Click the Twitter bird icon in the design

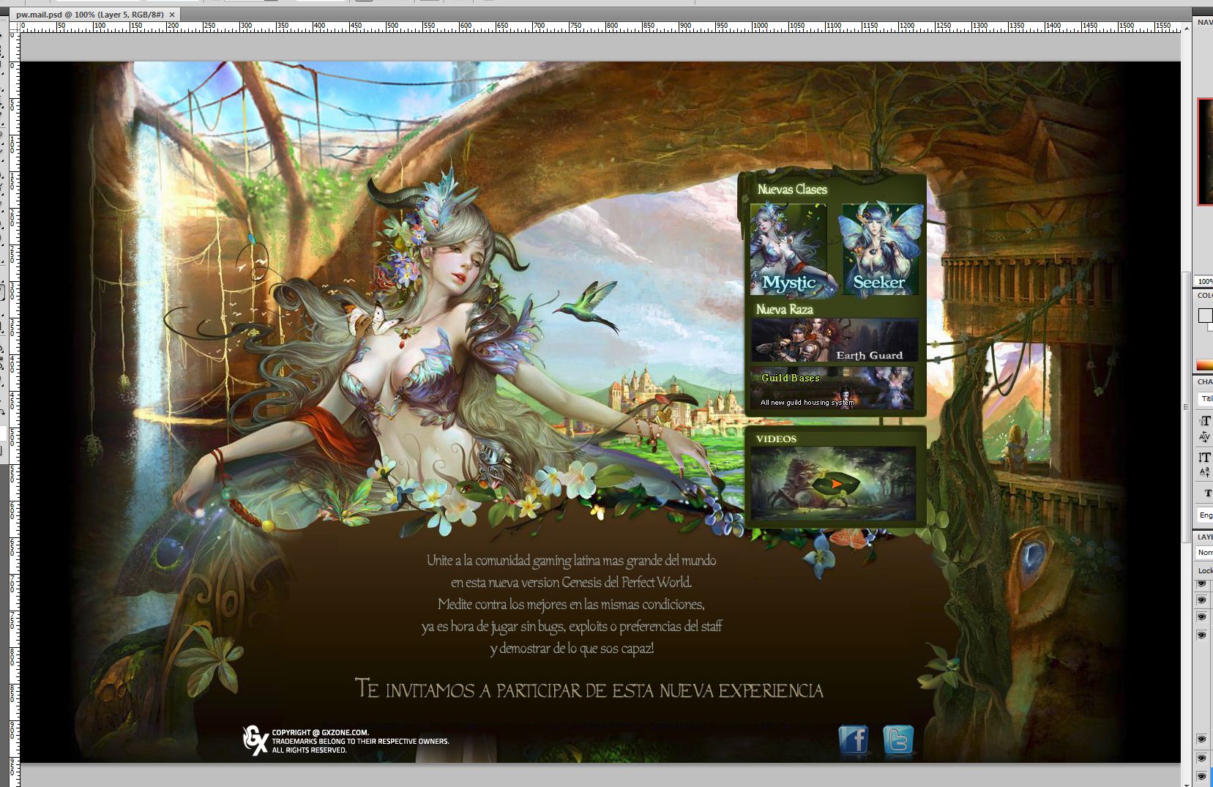[x=898, y=739]
